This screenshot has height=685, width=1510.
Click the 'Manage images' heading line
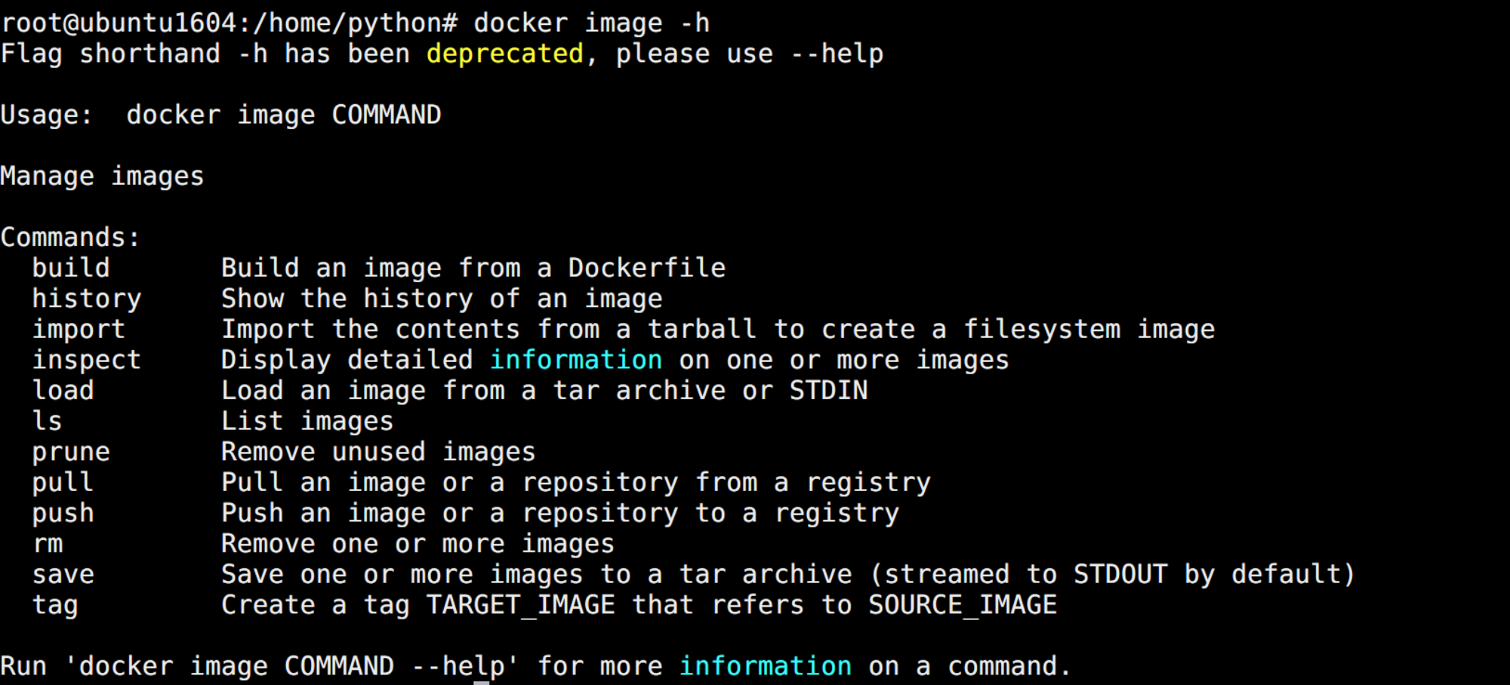click(x=102, y=177)
